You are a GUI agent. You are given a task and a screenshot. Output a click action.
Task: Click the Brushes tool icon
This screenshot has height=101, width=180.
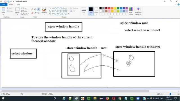[44, 9]
